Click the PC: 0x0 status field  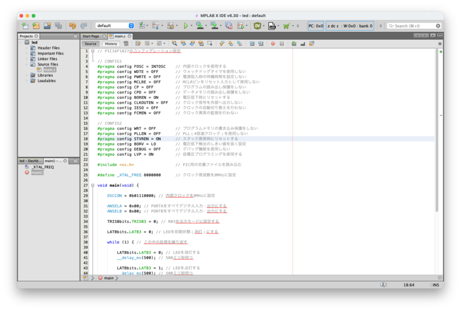click(x=316, y=26)
